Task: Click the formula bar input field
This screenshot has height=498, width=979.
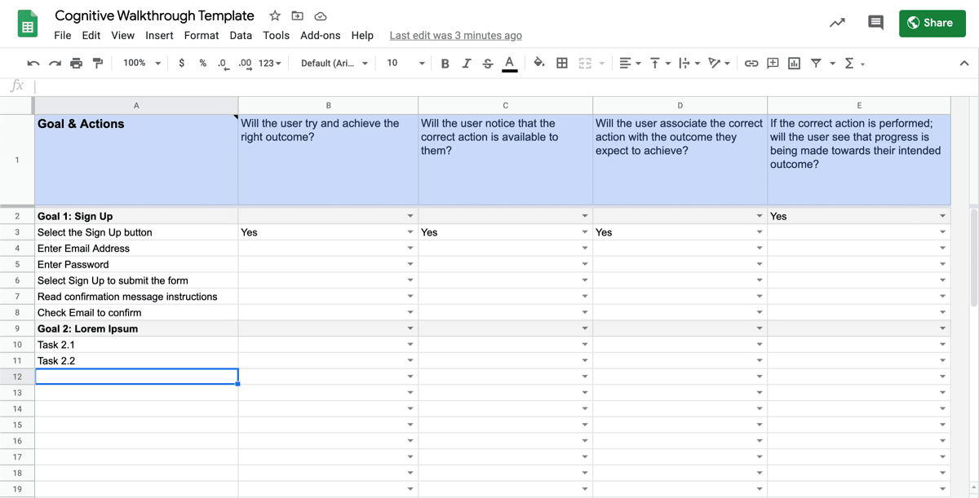Action: pyautogui.click(x=489, y=86)
